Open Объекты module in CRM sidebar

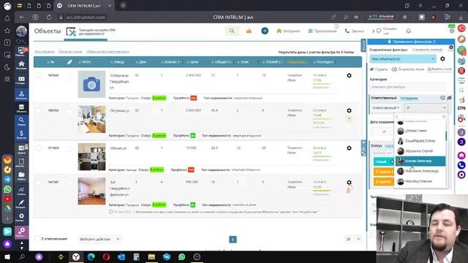point(21,108)
